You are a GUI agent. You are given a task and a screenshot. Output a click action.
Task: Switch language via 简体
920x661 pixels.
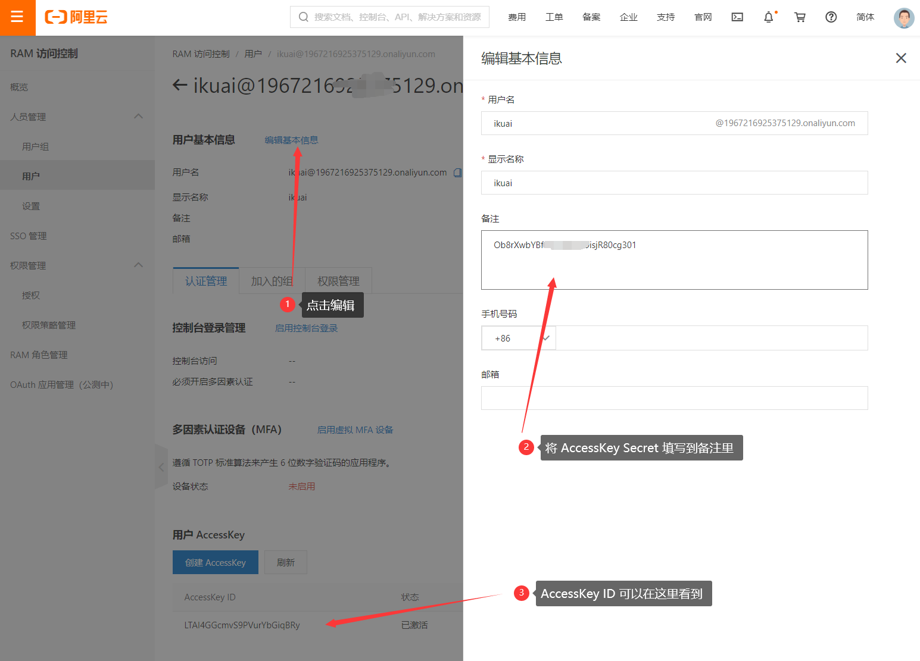865,17
